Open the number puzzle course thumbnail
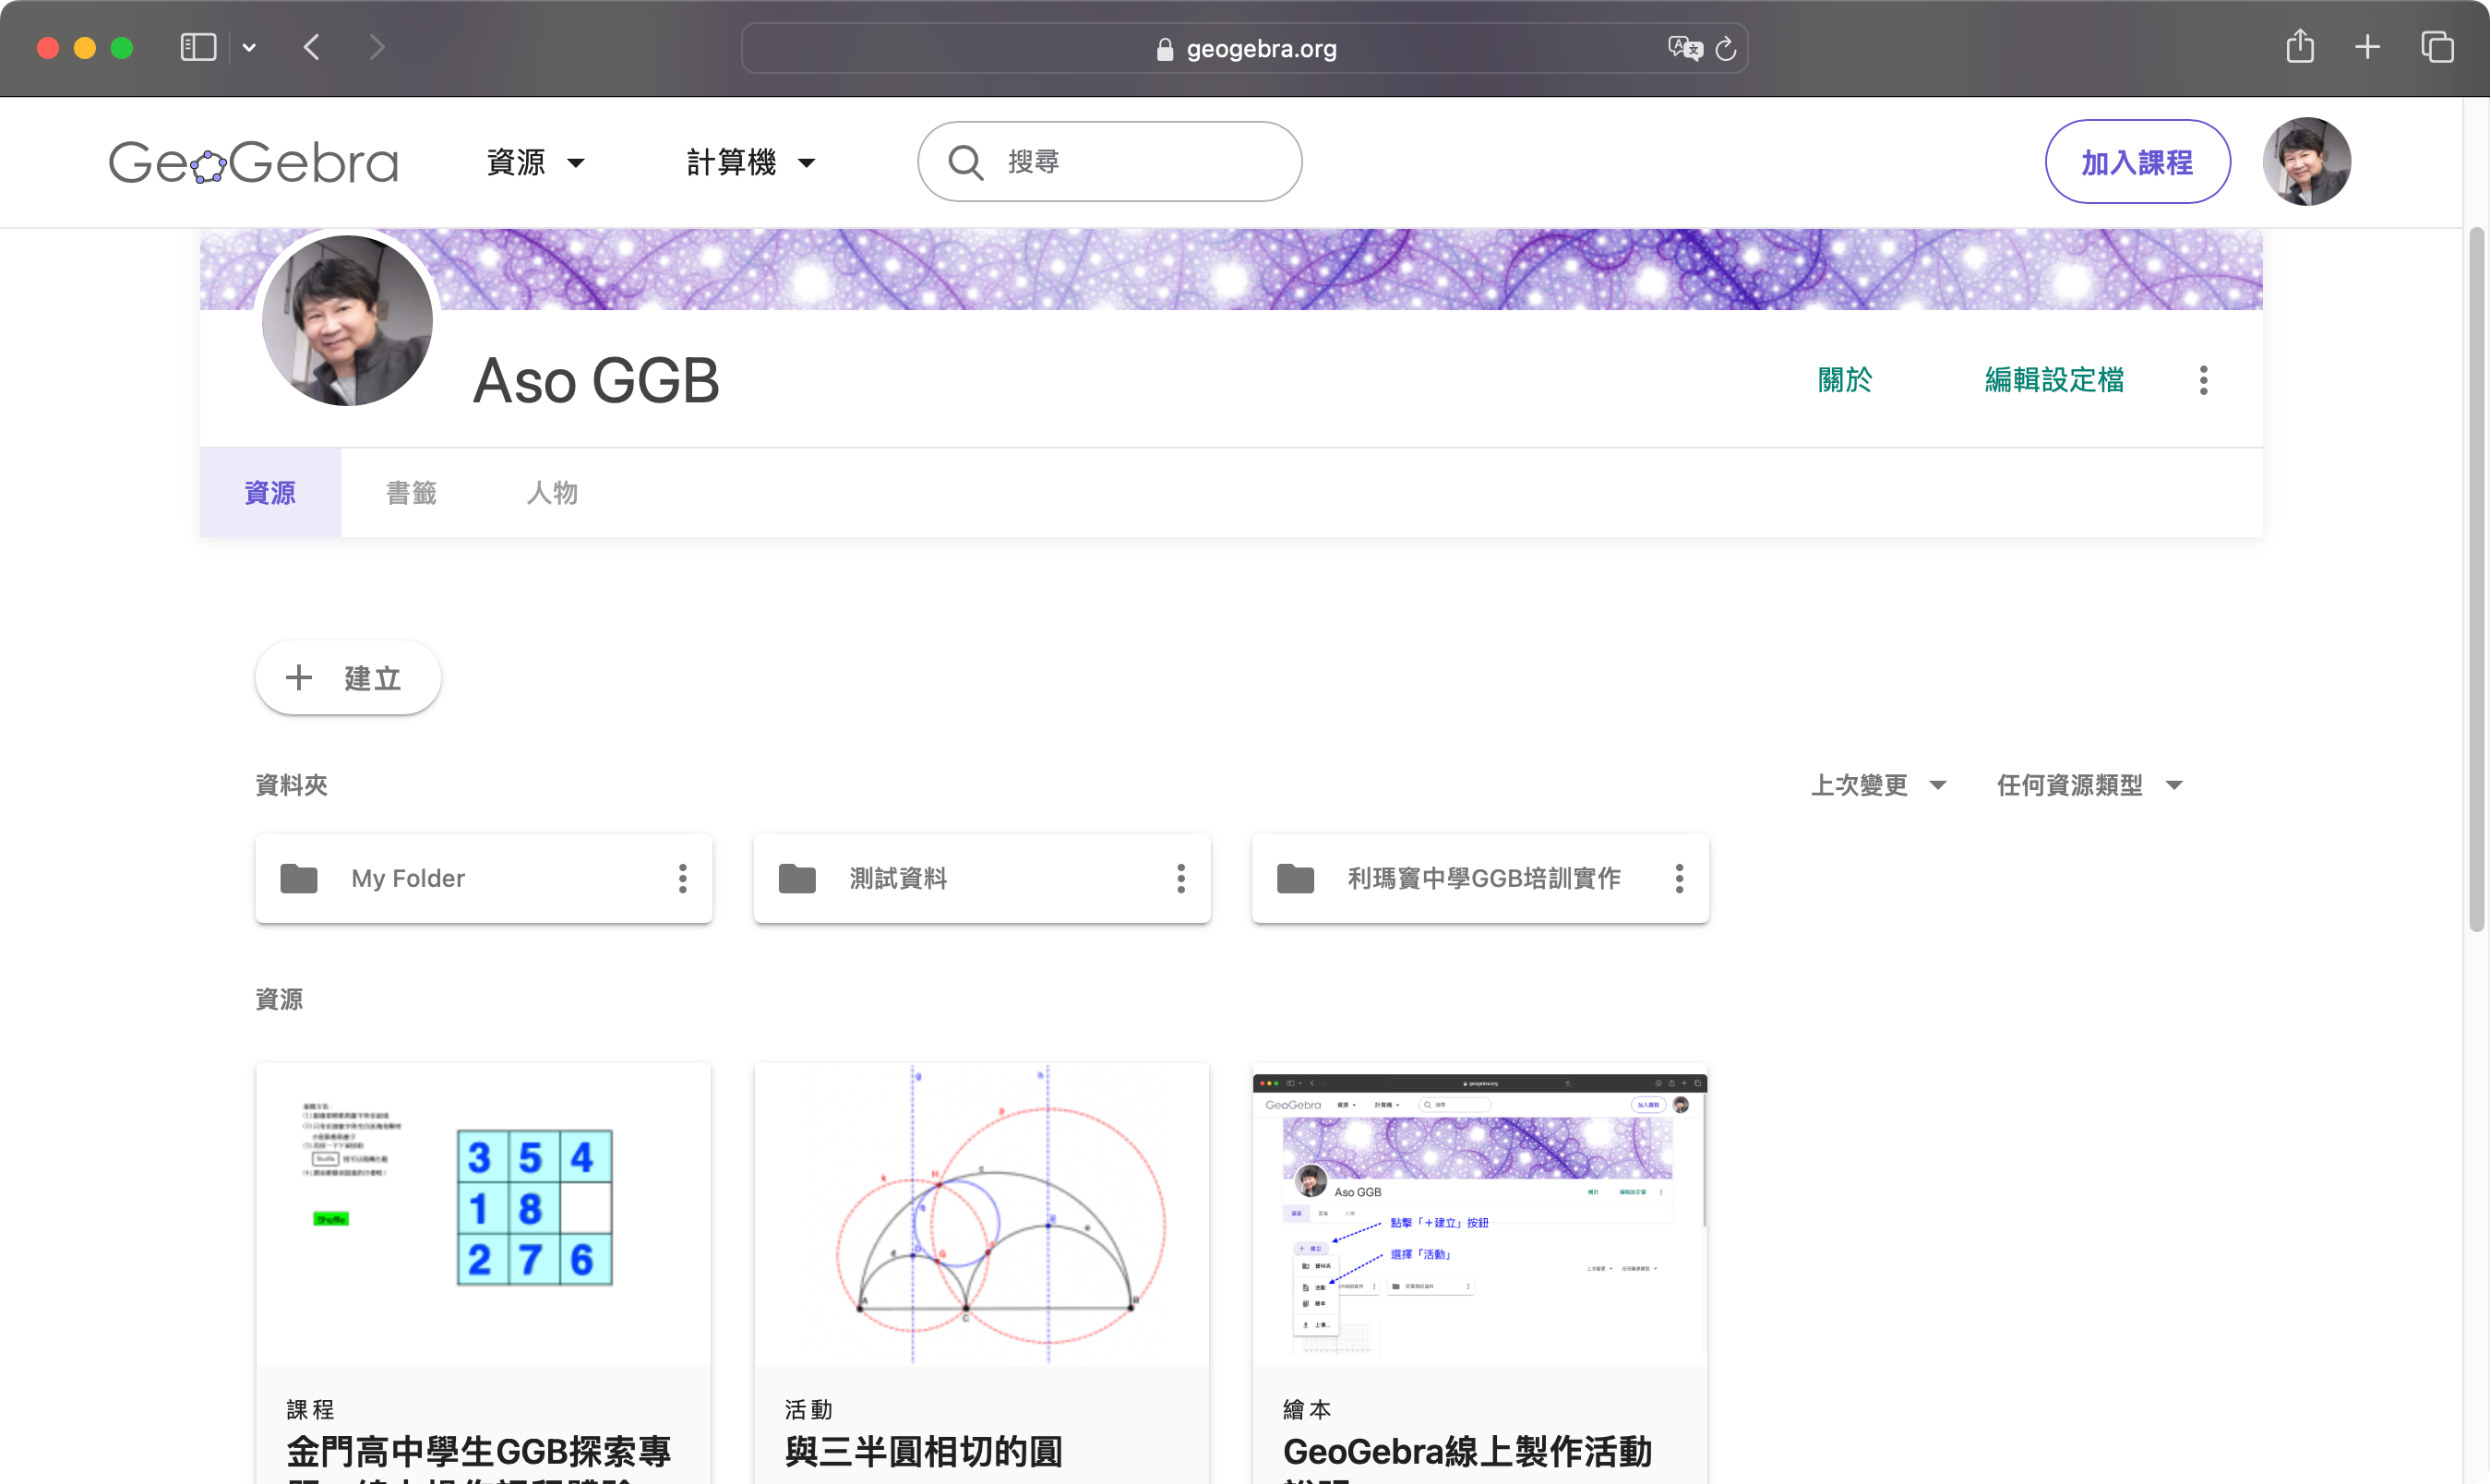2490x1484 pixels. (483, 1214)
